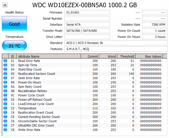The image size is (169, 138).
Task: Click raw value 000000000002 for Power-On Hours
Action: coord(151,82)
